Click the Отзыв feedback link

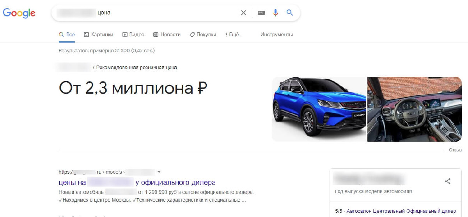click(x=455, y=150)
